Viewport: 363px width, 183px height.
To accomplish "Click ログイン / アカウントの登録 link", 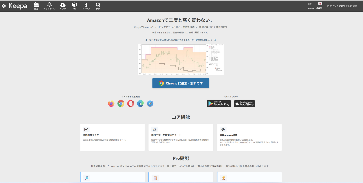I will click(342, 6).
